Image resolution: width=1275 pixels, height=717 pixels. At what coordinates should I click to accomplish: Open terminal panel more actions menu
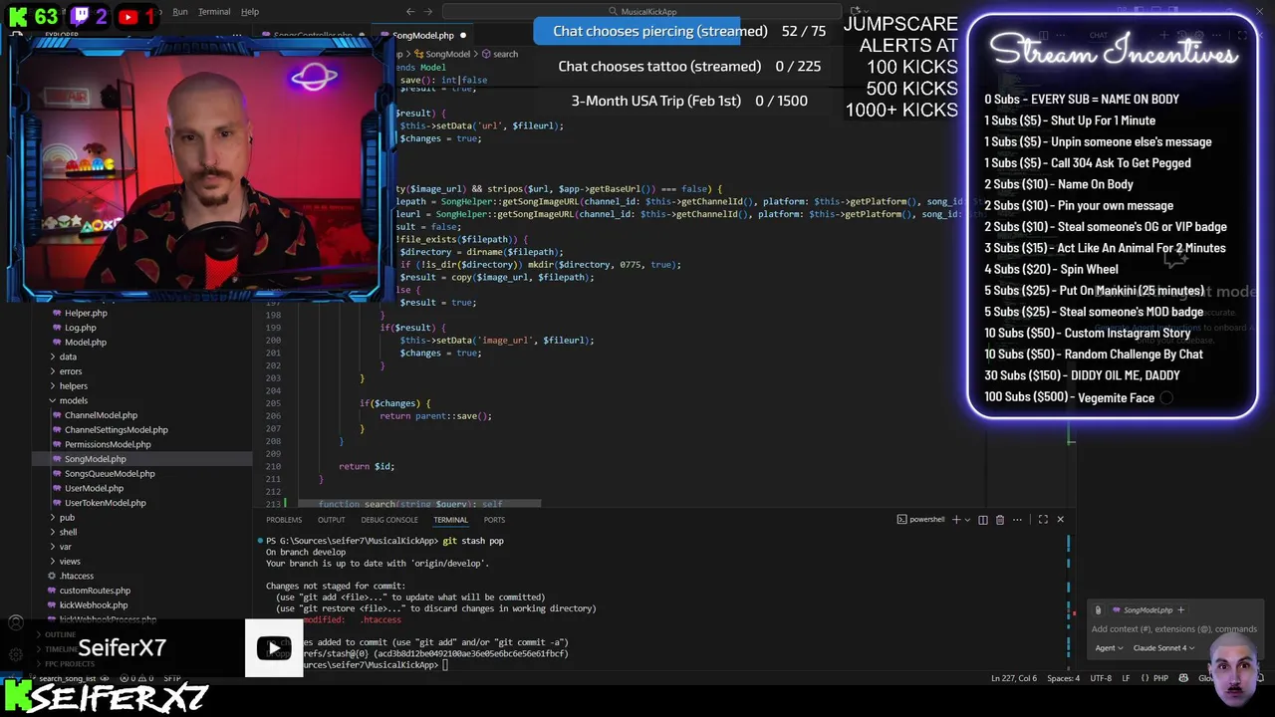tap(1017, 520)
